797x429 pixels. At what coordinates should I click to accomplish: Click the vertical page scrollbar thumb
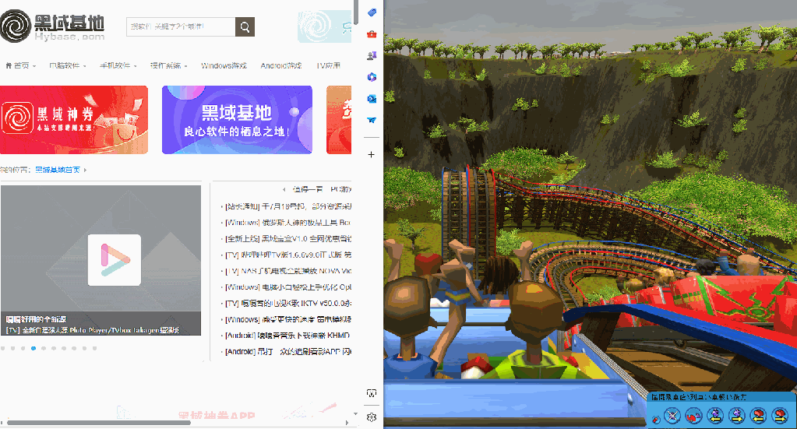coord(356,12)
